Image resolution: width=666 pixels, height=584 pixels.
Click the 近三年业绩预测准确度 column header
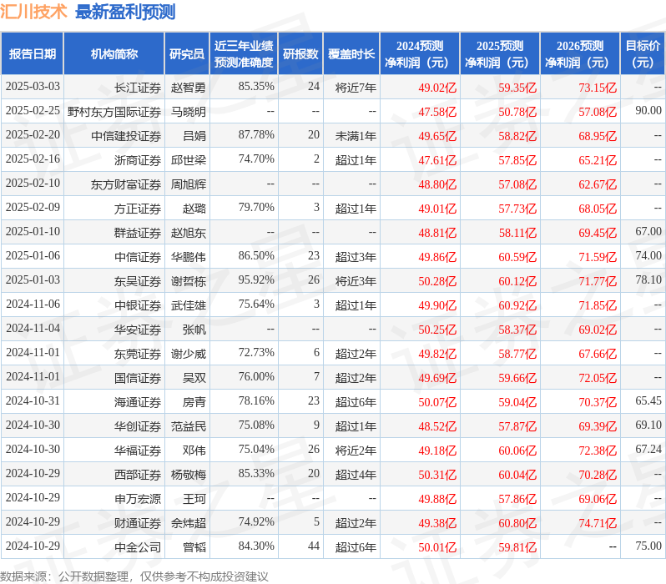(244, 53)
